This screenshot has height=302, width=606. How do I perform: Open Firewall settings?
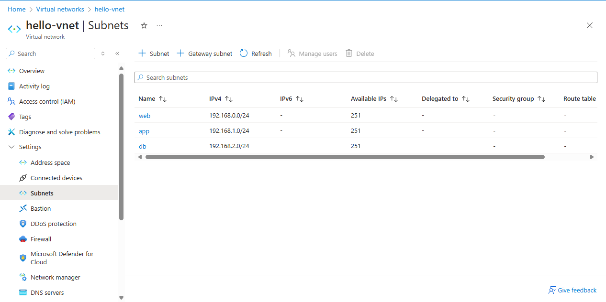click(x=36, y=239)
